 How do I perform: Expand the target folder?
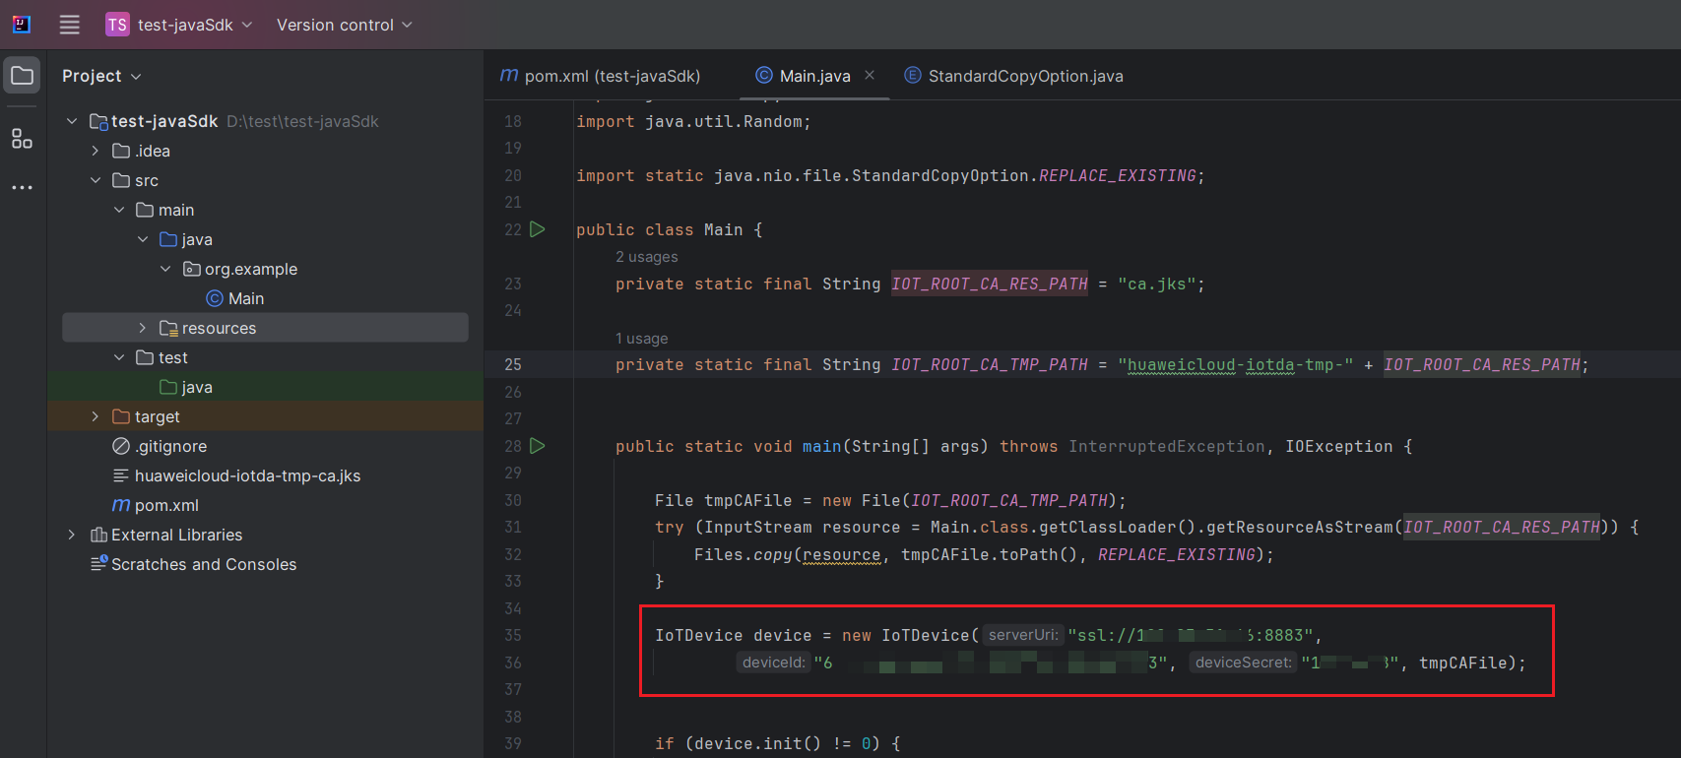click(x=96, y=416)
